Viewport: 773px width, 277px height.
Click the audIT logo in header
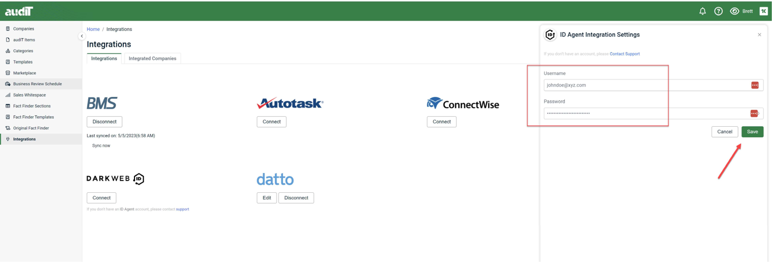pyautogui.click(x=19, y=11)
